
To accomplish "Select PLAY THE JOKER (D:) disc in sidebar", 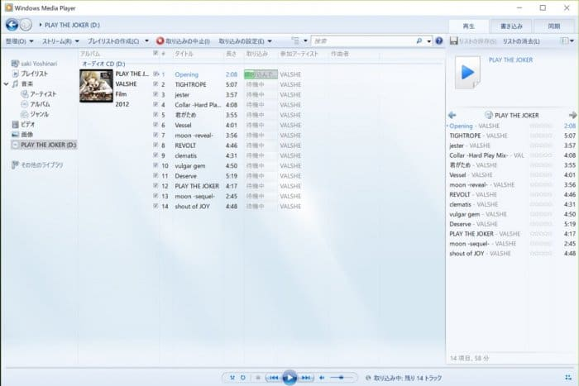I will [x=44, y=145].
